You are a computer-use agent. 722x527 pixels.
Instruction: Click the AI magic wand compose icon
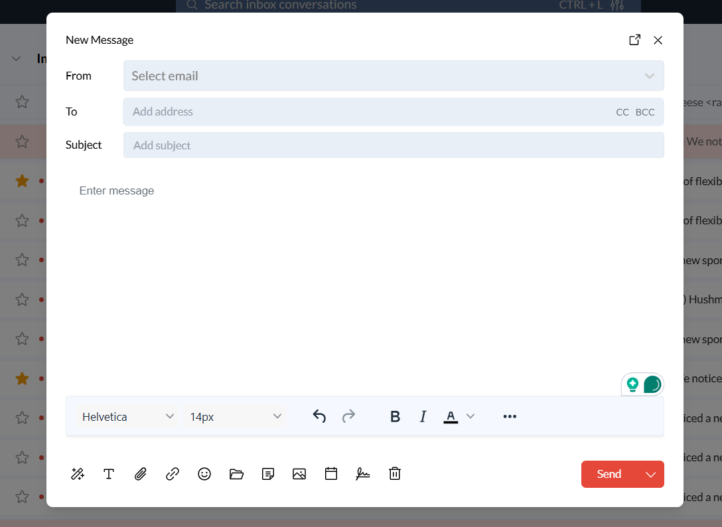pos(78,474)
